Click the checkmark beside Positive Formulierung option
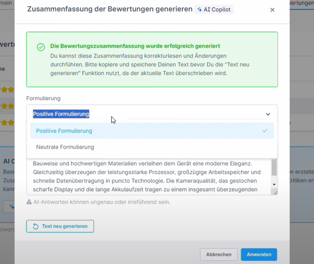 (265, 130)
